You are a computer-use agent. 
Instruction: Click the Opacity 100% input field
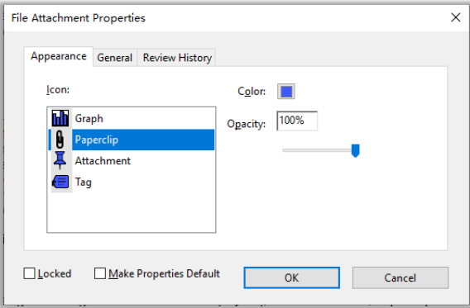click(x=297, y=121)
